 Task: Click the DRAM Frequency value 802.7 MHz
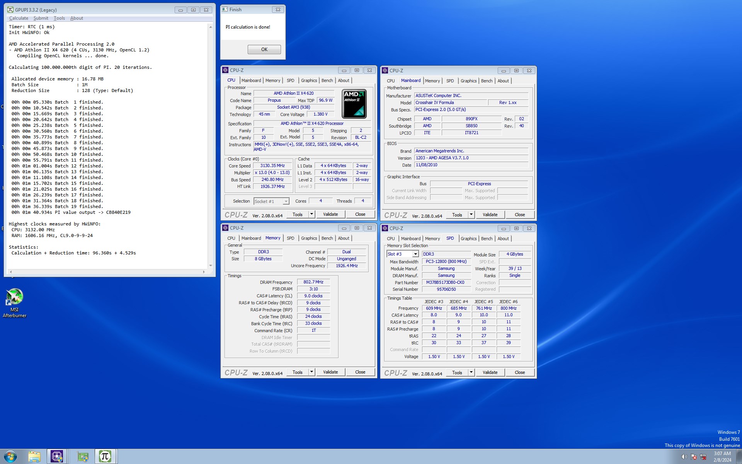[313, 282]
